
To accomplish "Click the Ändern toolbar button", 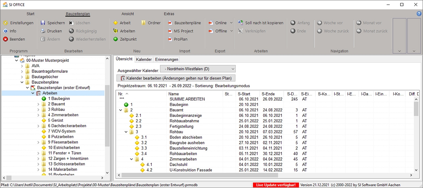I will [50, 39].
